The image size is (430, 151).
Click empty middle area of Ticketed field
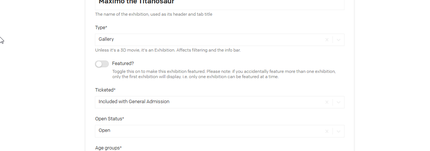(244, 102)
